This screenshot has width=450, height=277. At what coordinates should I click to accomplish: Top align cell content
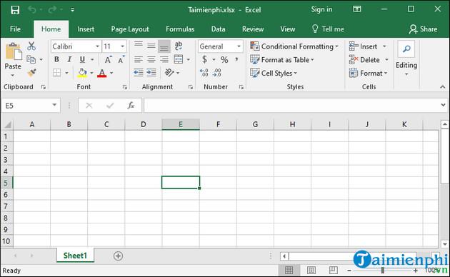tap(139, 45)
